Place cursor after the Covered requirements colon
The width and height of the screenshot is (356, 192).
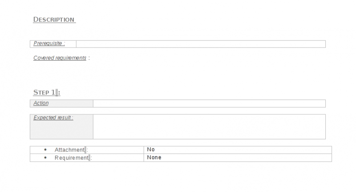click(90, 58)
